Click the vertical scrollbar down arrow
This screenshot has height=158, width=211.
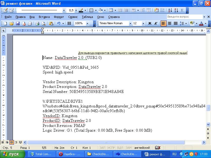[x=208, y=124]
